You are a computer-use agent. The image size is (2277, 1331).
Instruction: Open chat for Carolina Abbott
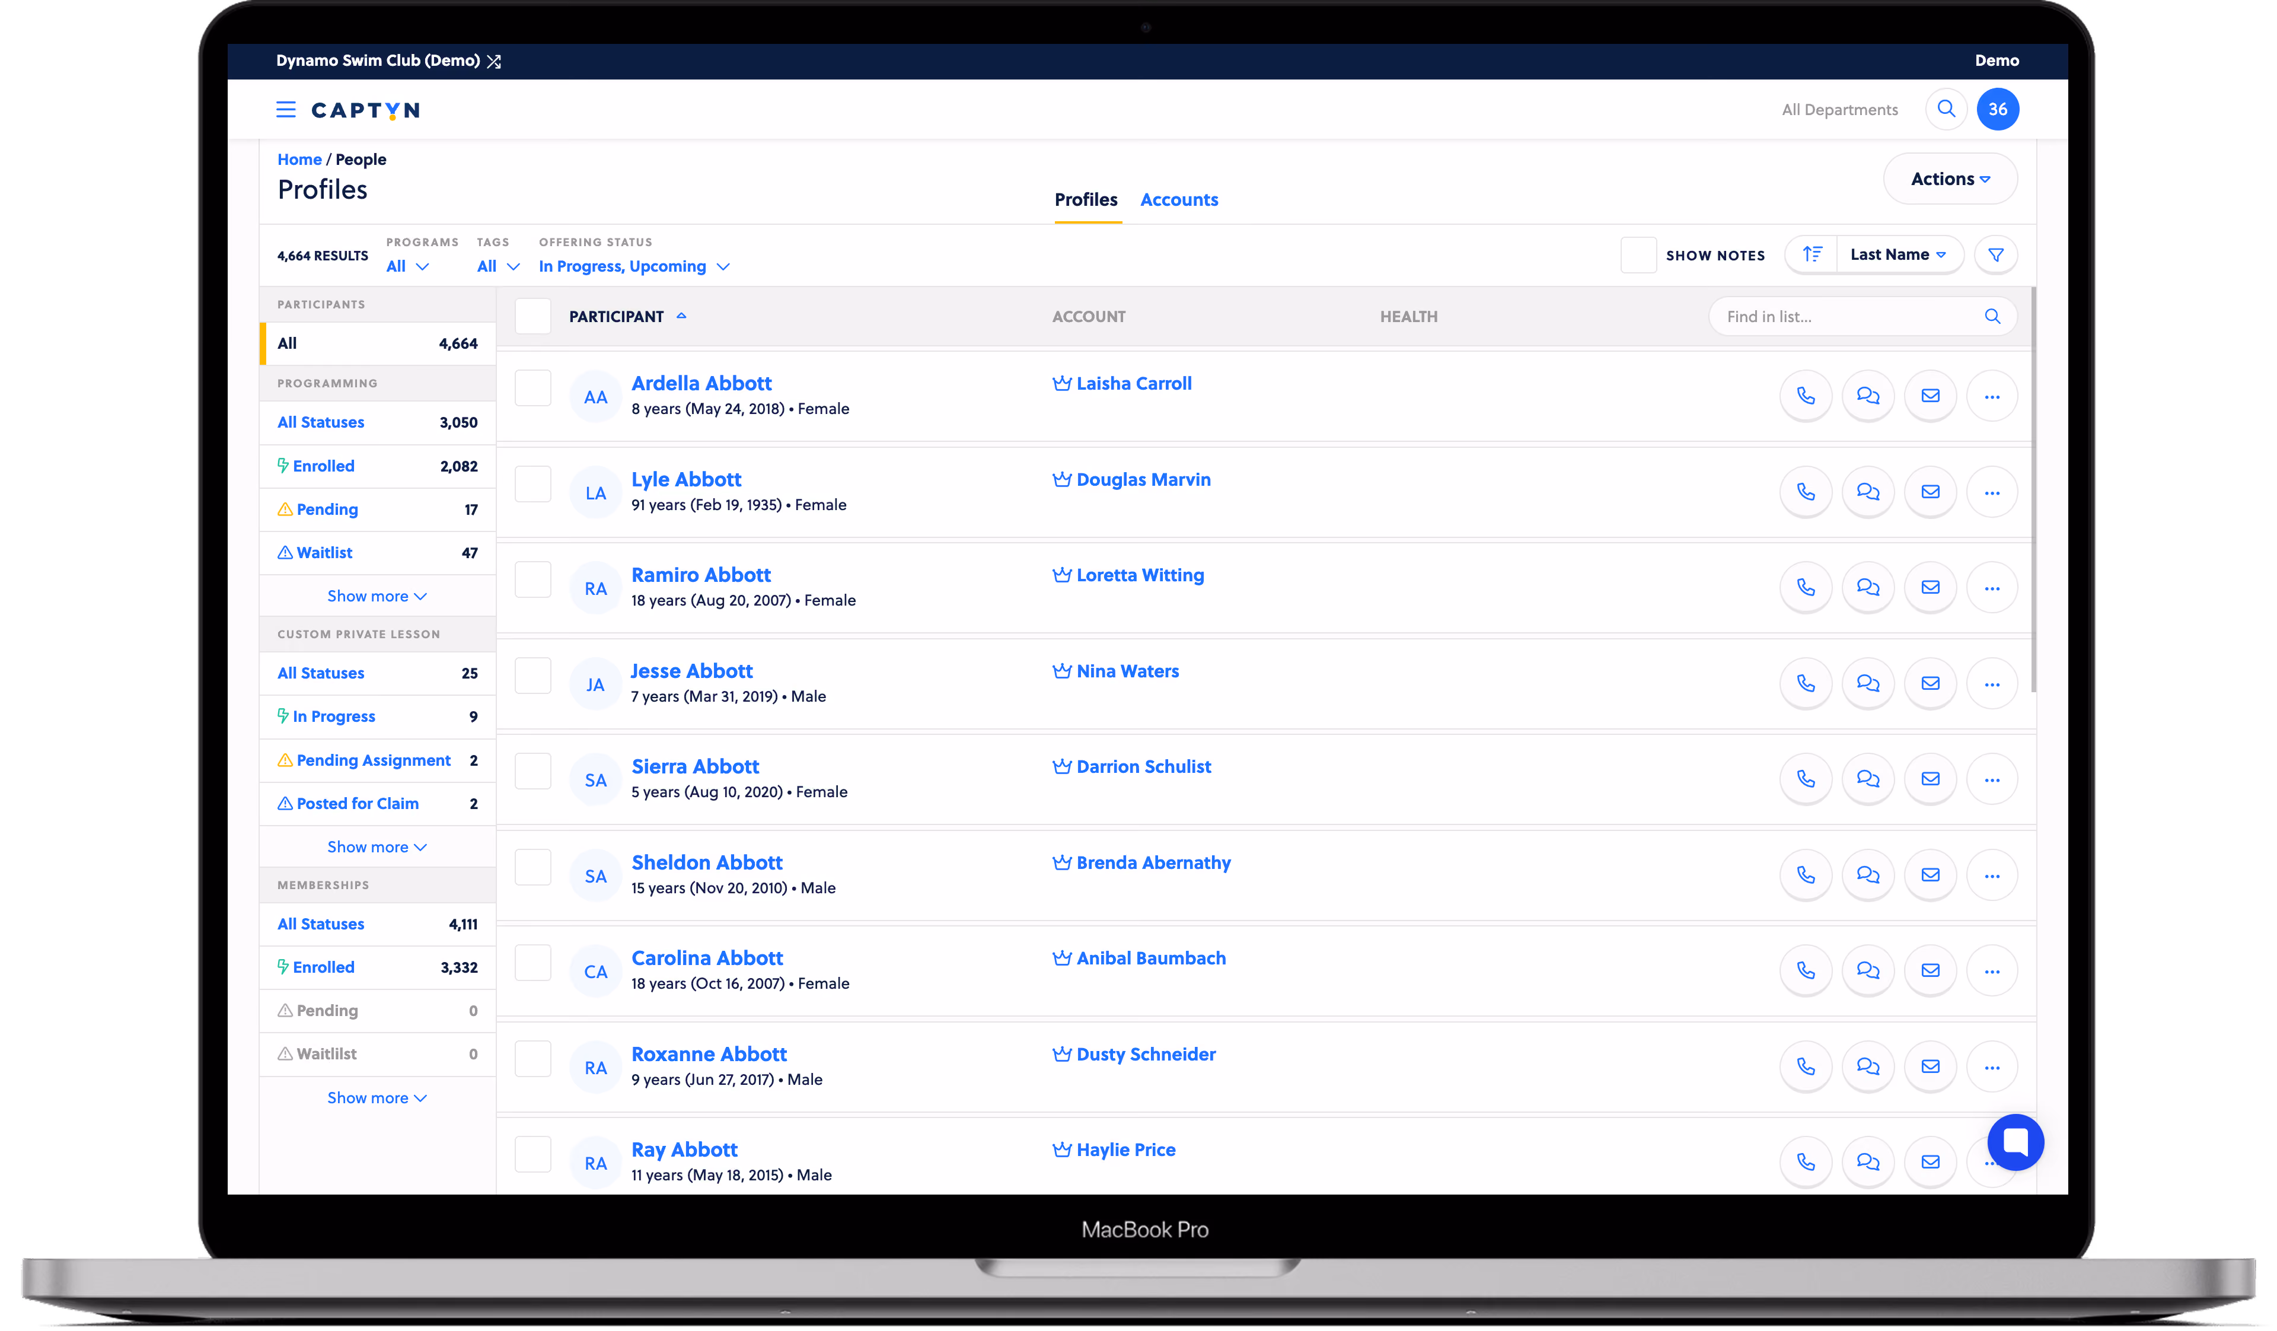pos(1867,970)
